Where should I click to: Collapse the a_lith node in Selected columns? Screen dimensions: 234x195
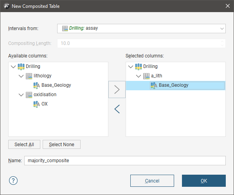[139, 76]
